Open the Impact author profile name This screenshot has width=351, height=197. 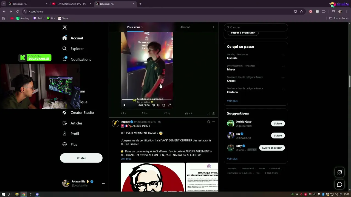(125, 122)
